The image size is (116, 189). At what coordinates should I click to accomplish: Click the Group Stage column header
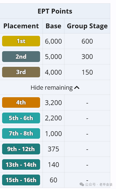click(87, 26)
